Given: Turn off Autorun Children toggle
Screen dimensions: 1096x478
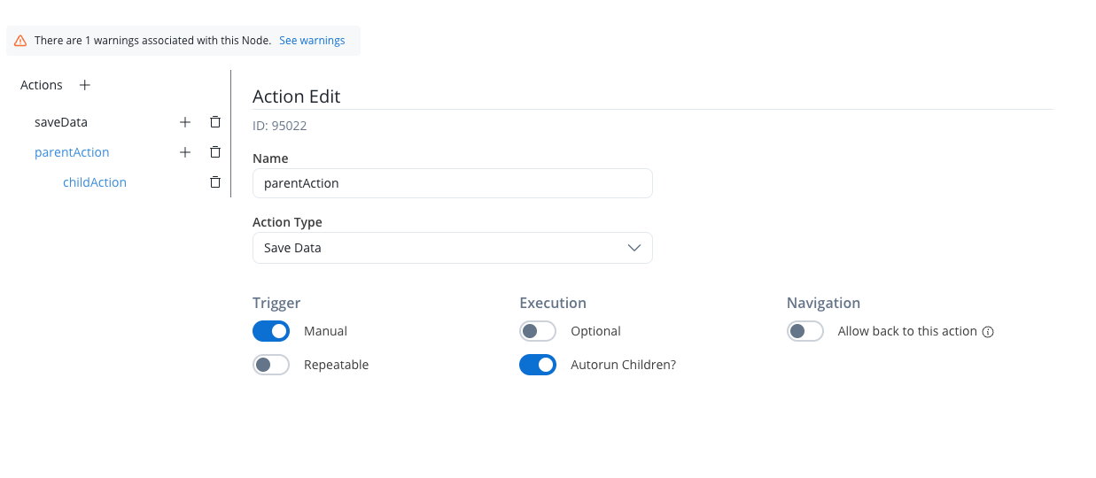Looking at the screenshot, I should pyautogui.click(x=538, y=365).
